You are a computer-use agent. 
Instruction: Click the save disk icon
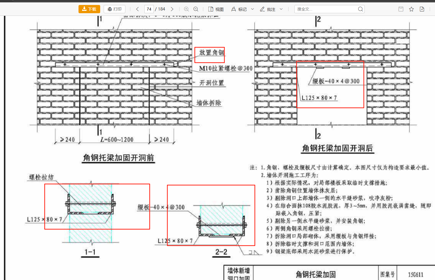(401, 9)
